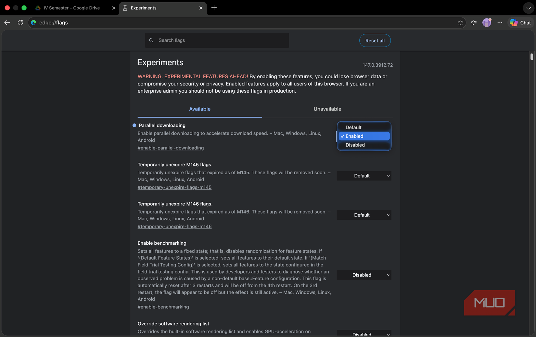
Task: Expand the tab search chevron
Action: click(x=529, y=8)
